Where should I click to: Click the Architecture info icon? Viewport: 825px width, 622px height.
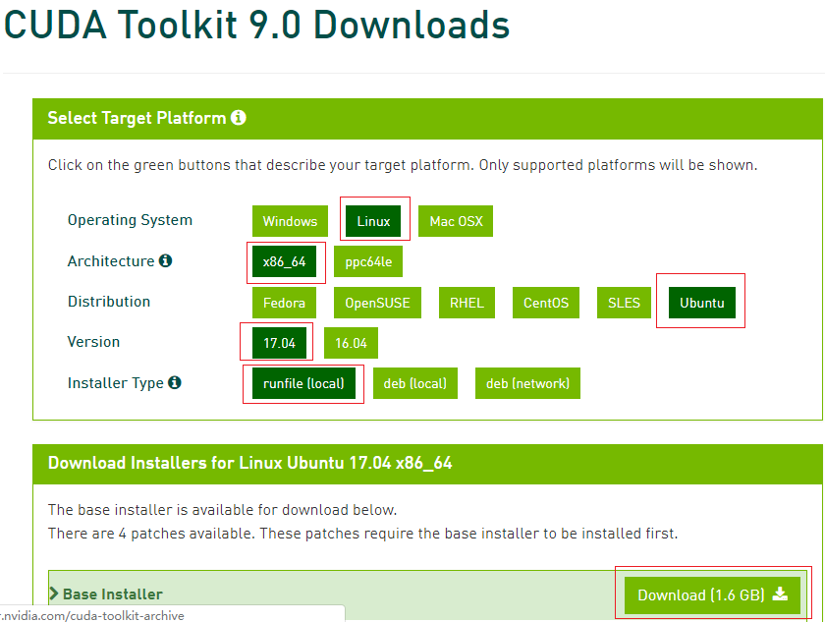point(166,260)
